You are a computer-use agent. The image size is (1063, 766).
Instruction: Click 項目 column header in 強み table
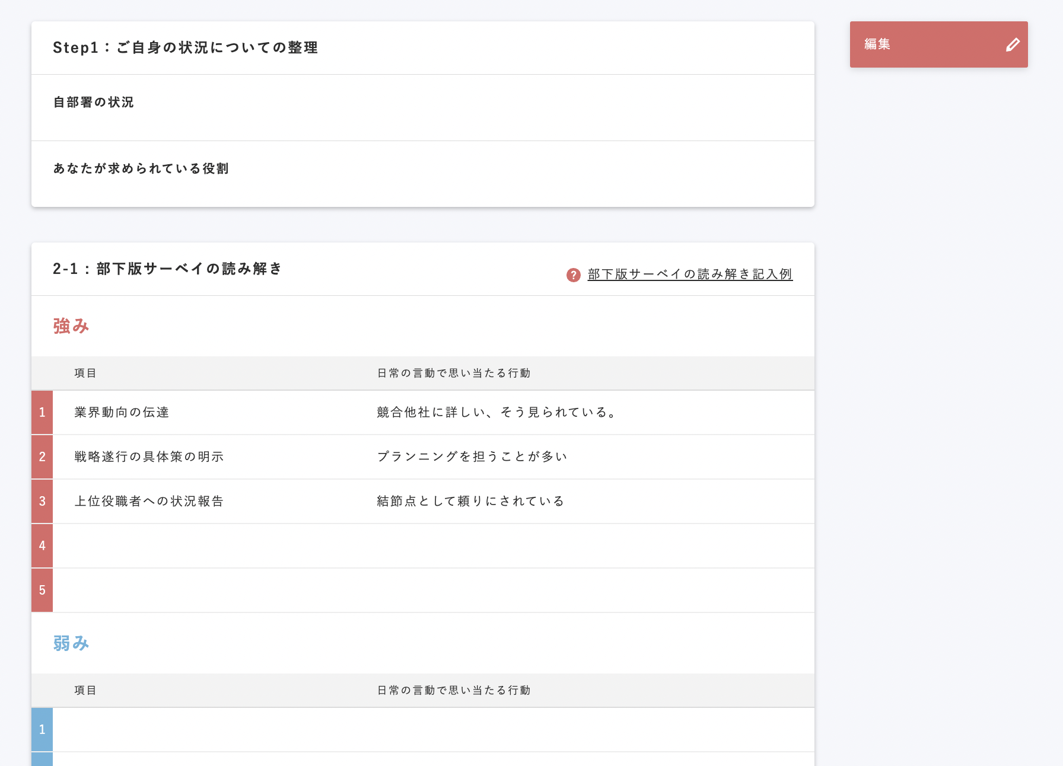[85, 373]
